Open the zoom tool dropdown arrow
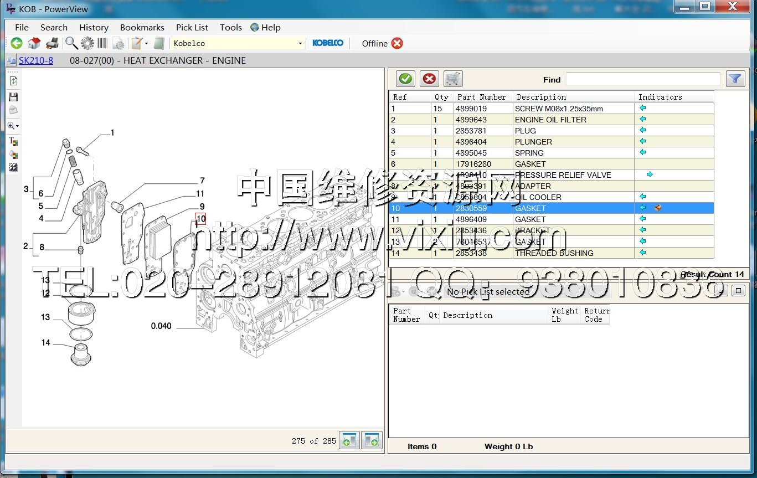 (18, 126)
